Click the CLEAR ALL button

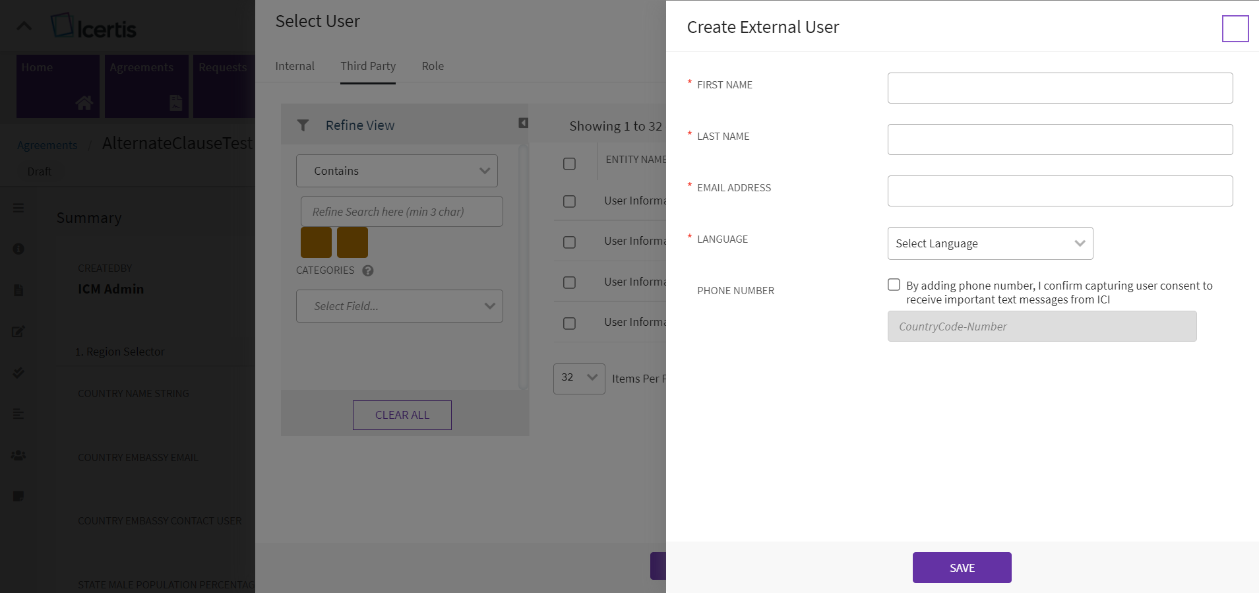pyautogui.click(x=402, y=415)
